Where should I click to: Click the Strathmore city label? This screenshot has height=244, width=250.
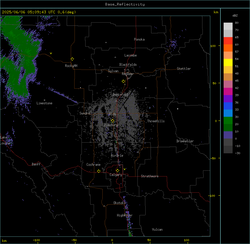pos(150,176)
